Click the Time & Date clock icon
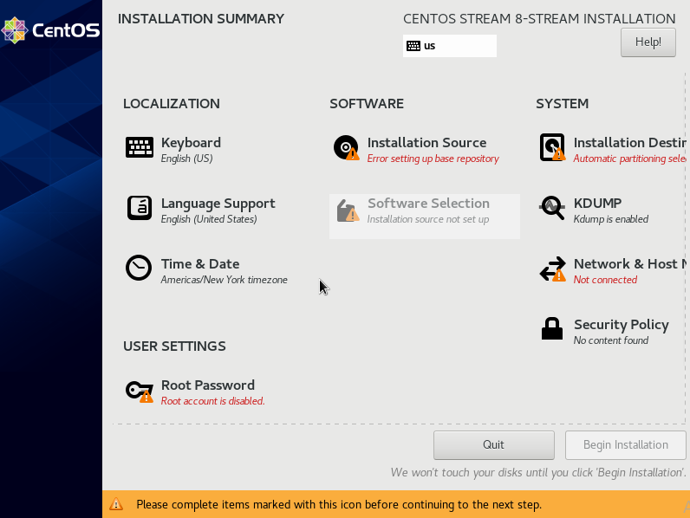 coord(139,268)
